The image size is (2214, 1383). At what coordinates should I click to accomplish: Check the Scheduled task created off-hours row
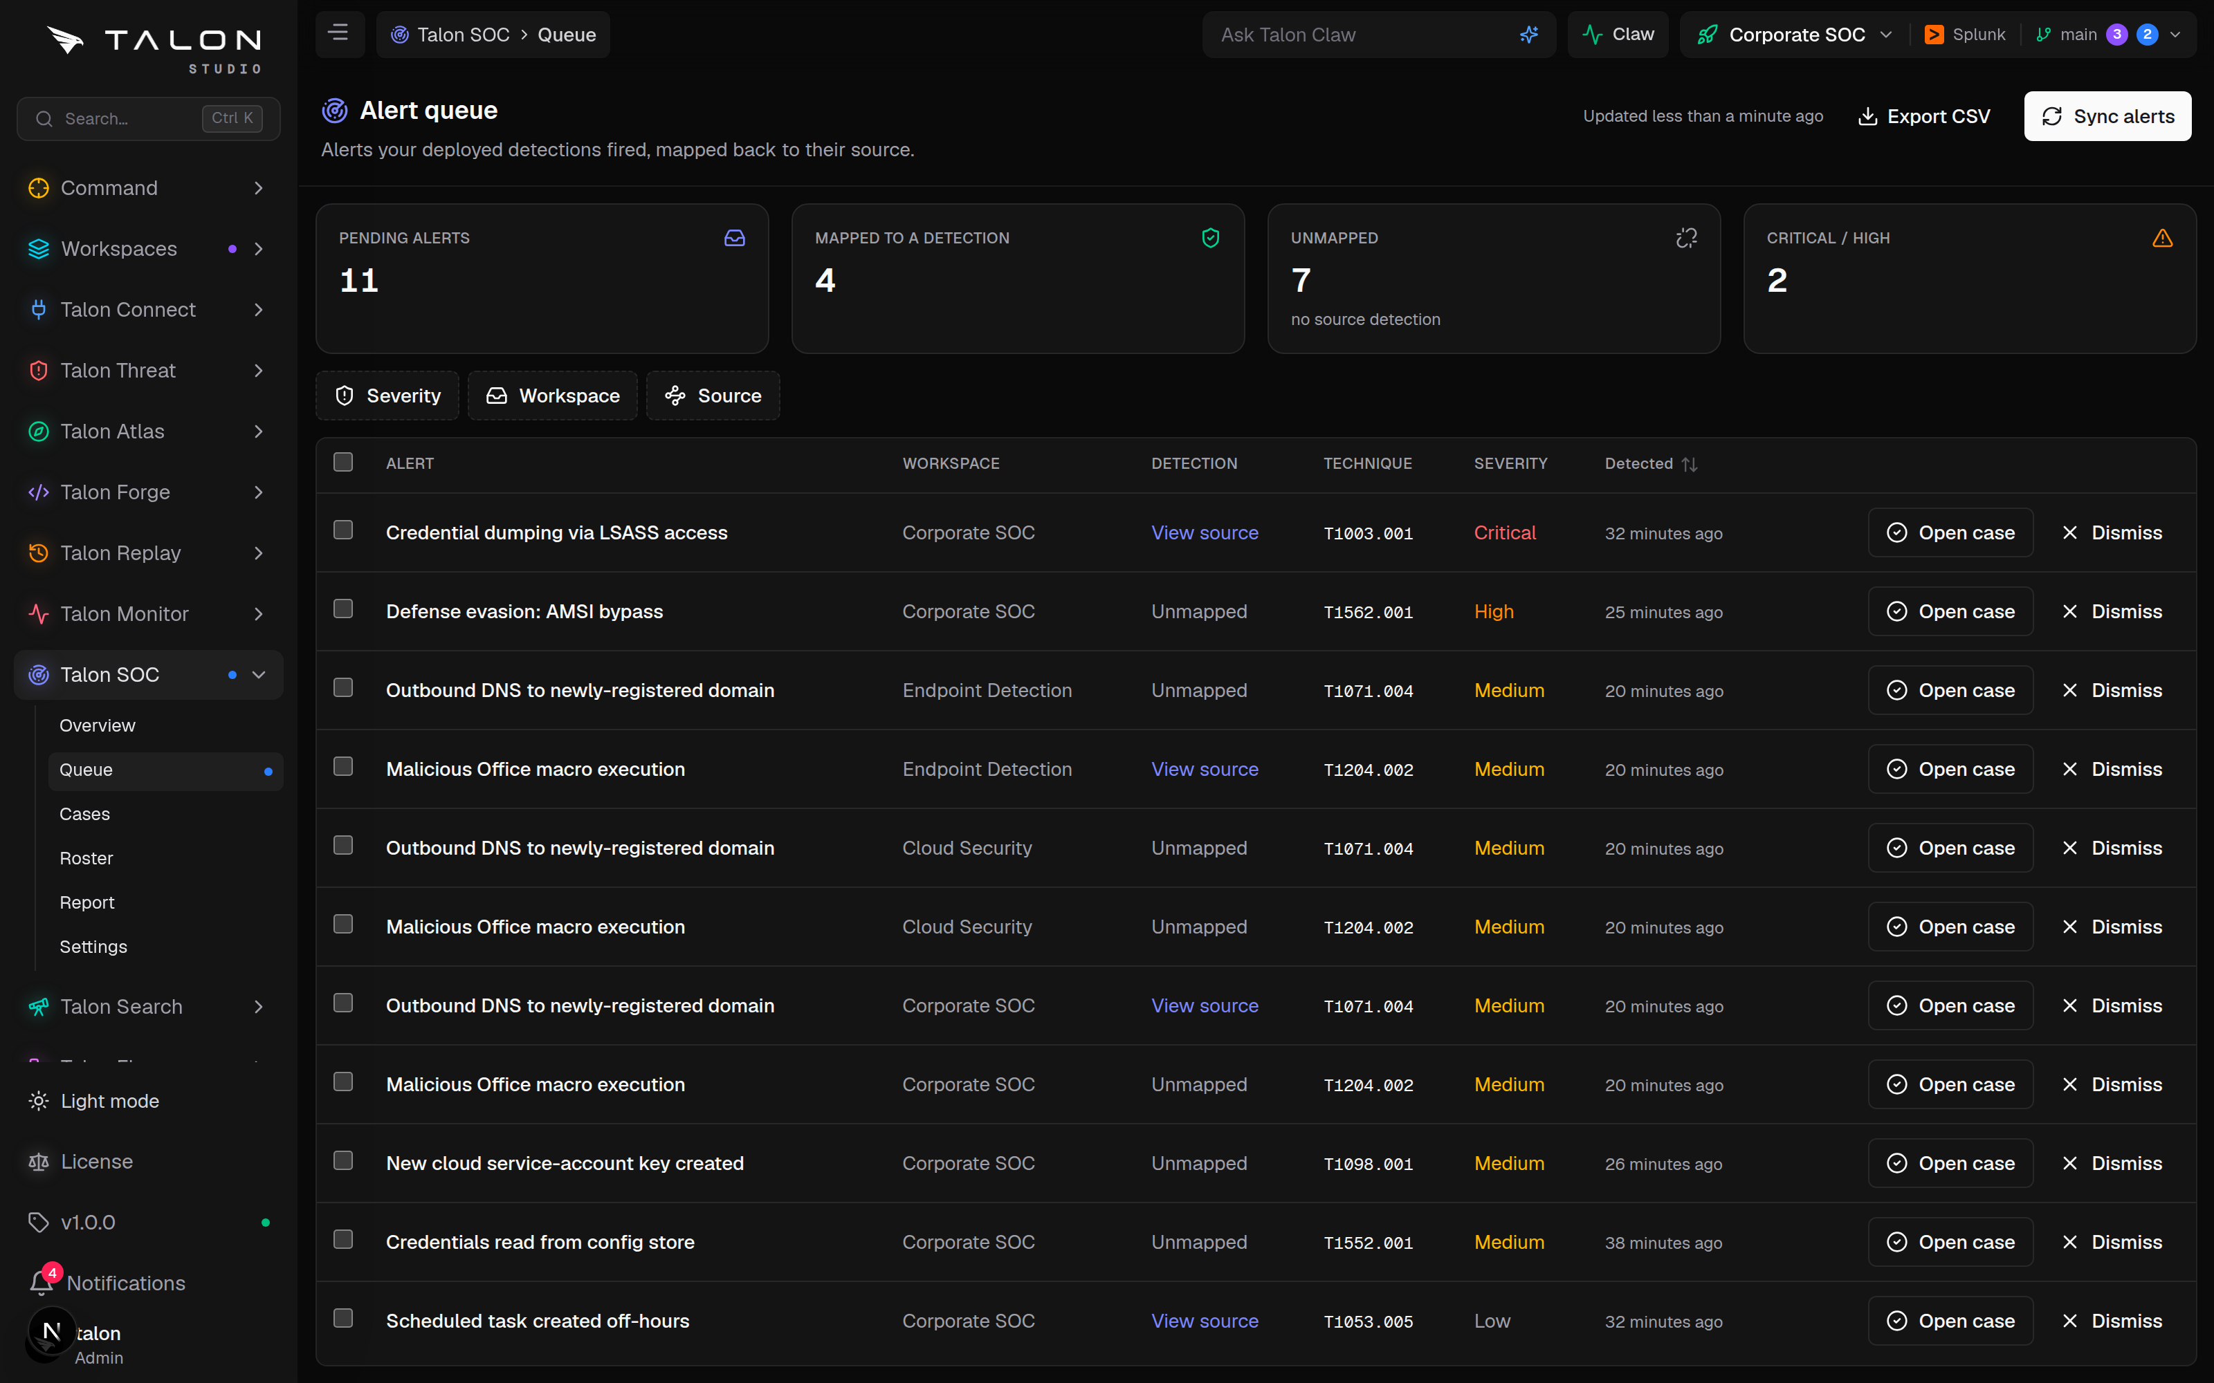click(x=343, y=1318)
